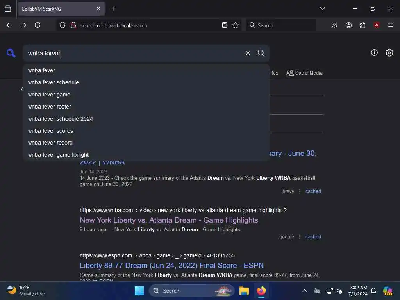Focus the browser Search box
The height and width of the screenshot is (300, 400).
click(x=280, y=25)
